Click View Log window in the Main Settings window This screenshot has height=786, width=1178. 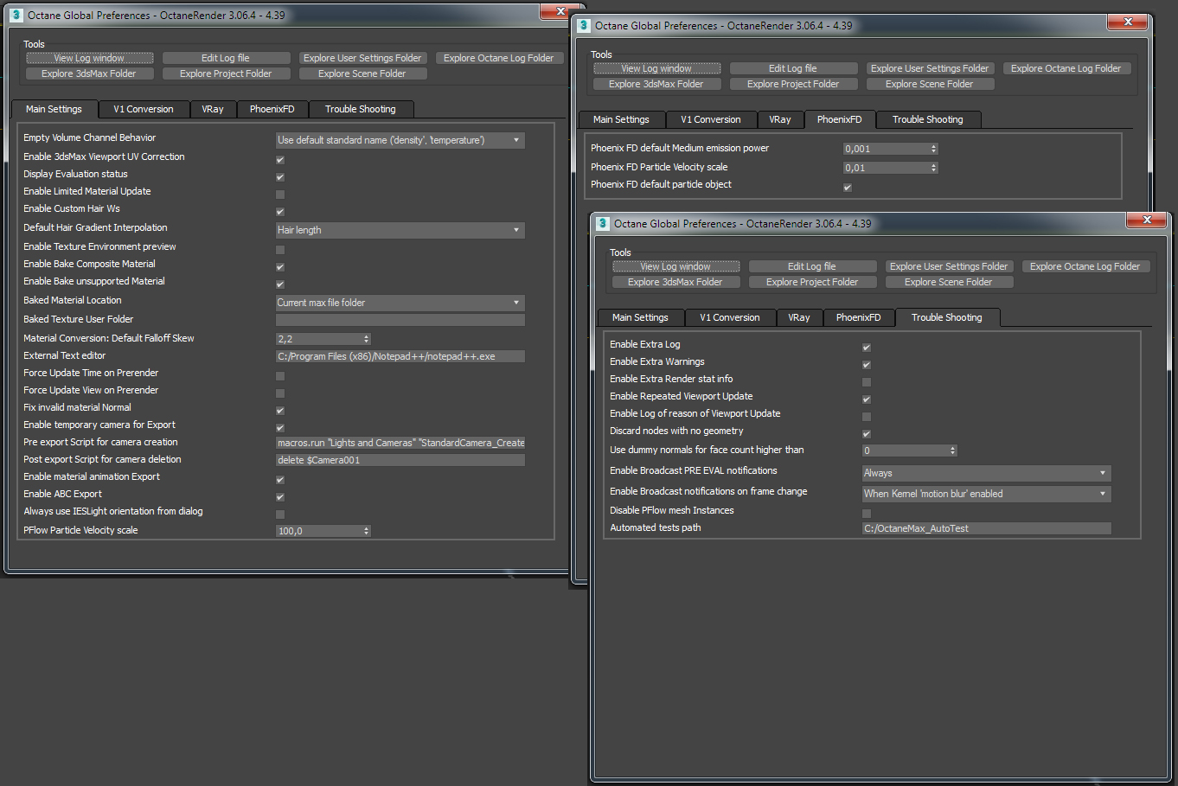coord(90,58)
